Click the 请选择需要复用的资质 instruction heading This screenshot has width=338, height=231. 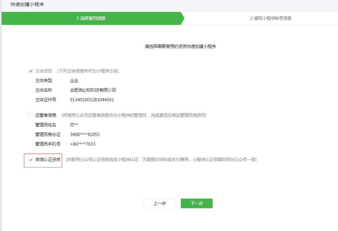tap(180, 47)
